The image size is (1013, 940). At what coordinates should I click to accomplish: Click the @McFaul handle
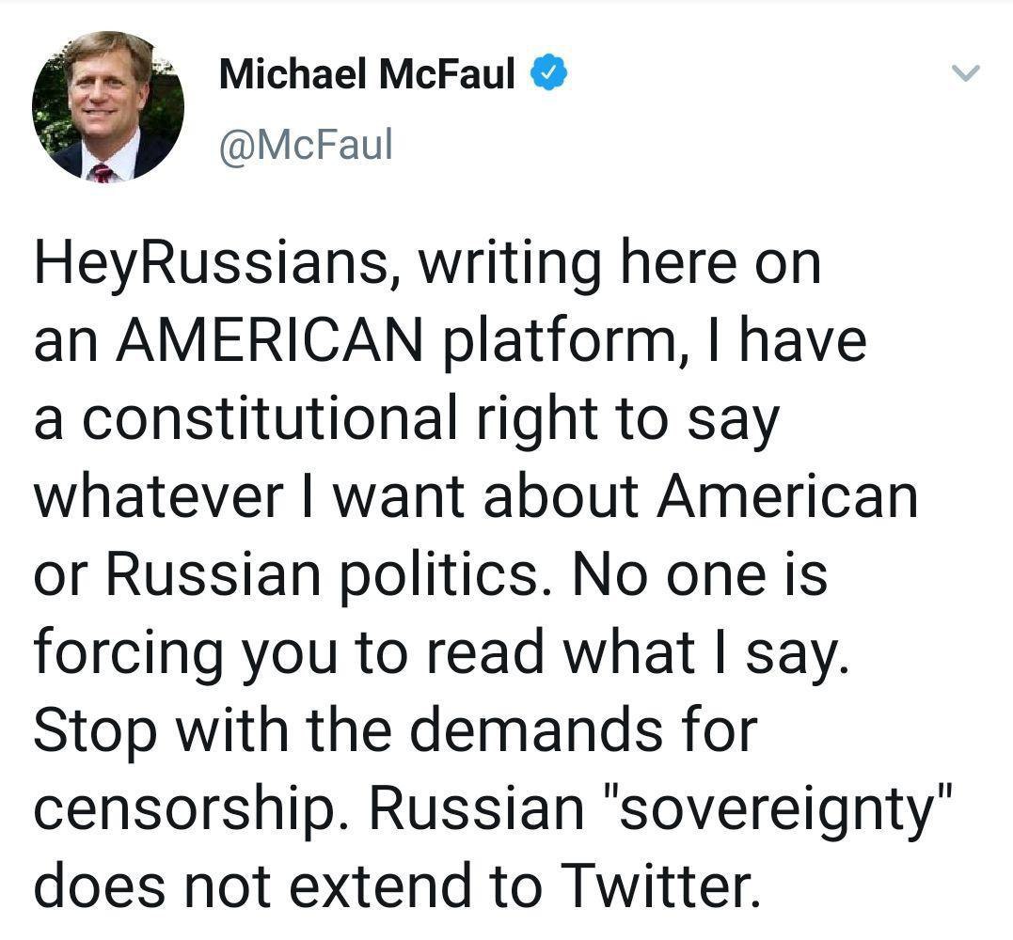pyautogui.click(x=305, y=145)
